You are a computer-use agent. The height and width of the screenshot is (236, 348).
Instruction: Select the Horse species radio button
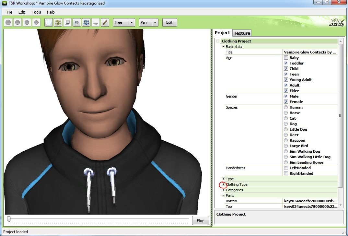point(286,113)
